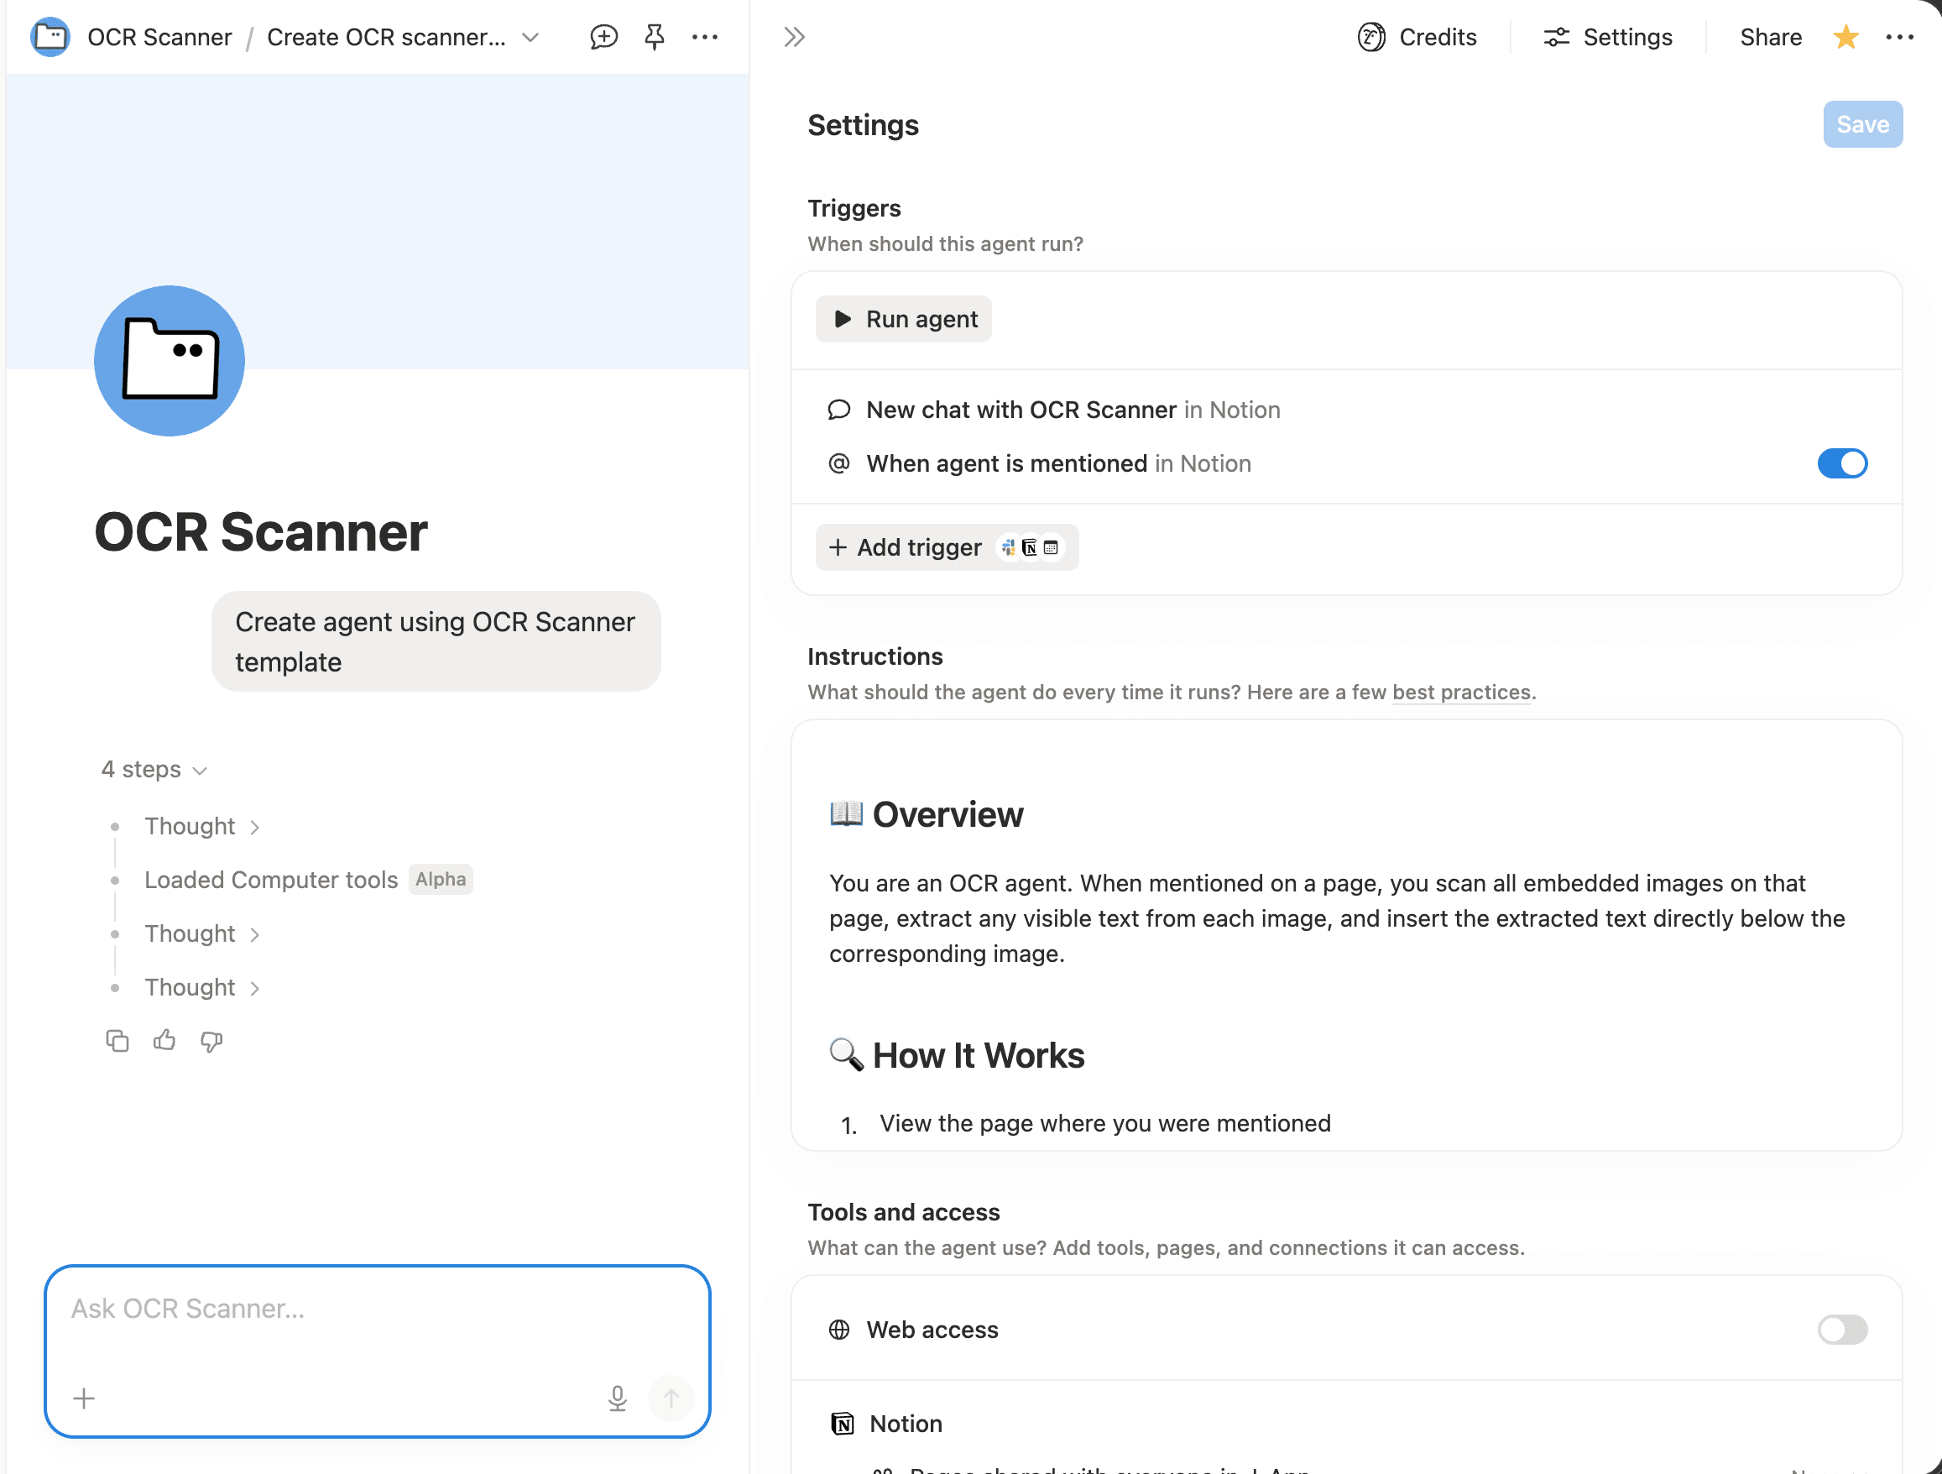The height and width of the screenshot is (1474, 1942).
Task: Click the instructions overview paragraph
Action: (1337, 918)
